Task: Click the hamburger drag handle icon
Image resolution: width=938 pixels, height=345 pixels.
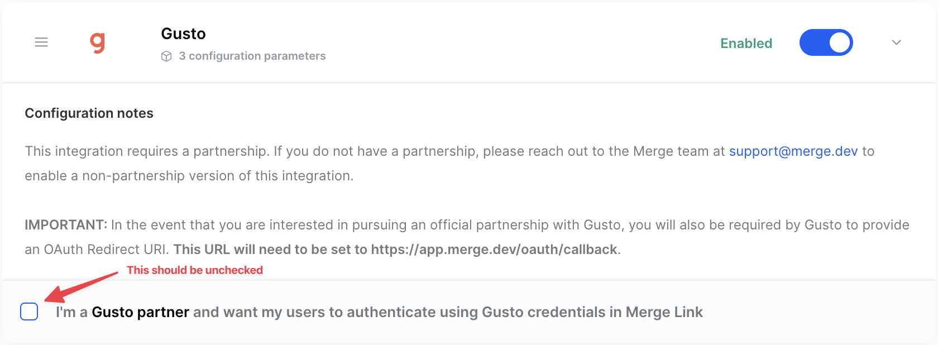Action: [x=41, y=42]
